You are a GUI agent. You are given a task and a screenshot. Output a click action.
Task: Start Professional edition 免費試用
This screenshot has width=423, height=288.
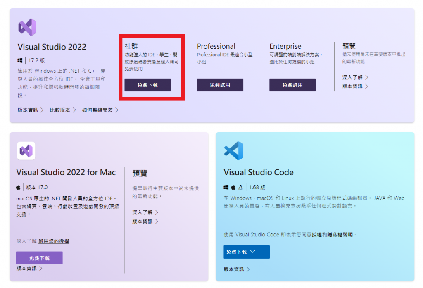[x=220, y=85]
